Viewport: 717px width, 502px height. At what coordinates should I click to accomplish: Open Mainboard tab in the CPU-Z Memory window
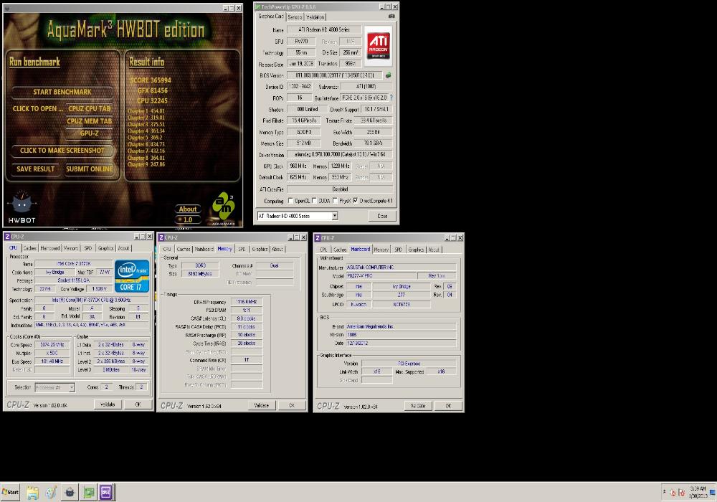204,249
